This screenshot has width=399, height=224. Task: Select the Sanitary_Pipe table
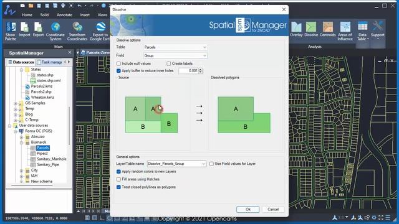click(x=48, y=165)
